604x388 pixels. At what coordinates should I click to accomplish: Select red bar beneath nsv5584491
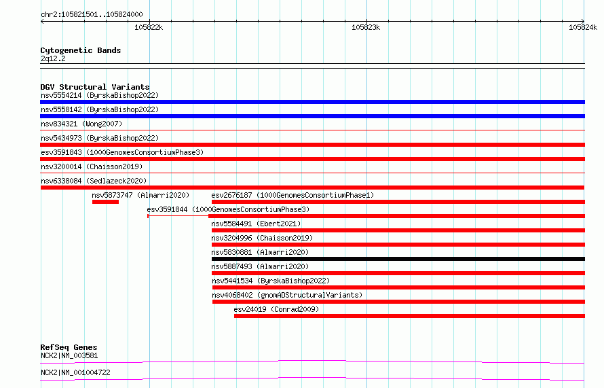pyautogui.click(x=398, y=230)
